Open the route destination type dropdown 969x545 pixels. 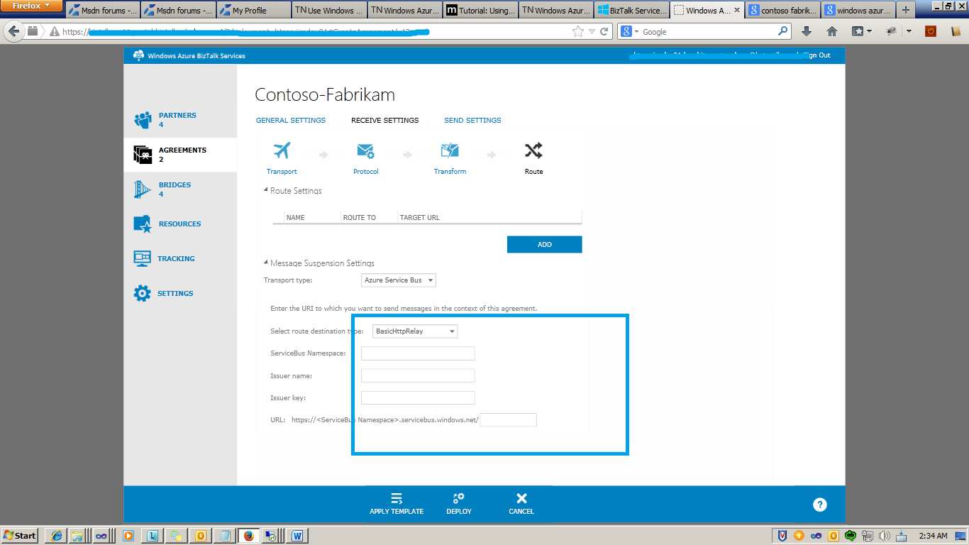coord(415,331)
